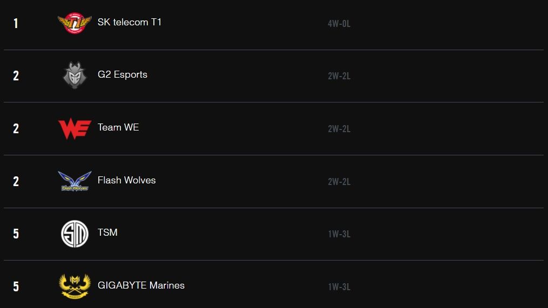Click GIGABYTE Marines' 1W-3L record
Screen dimensions: 548x308
click(339, 287)
